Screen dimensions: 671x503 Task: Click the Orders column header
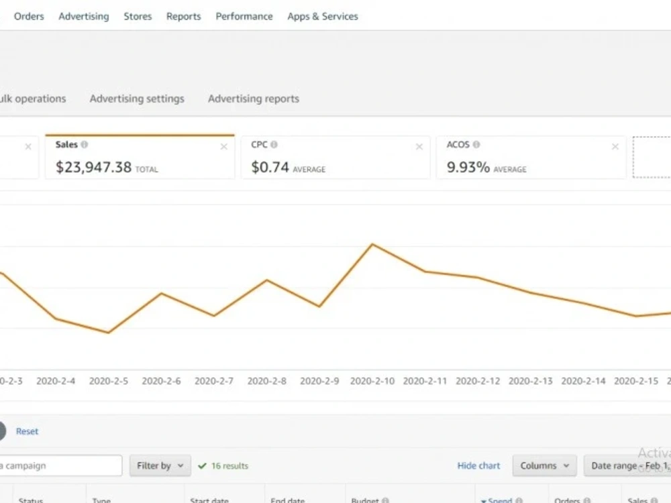[x=567, y=500]
